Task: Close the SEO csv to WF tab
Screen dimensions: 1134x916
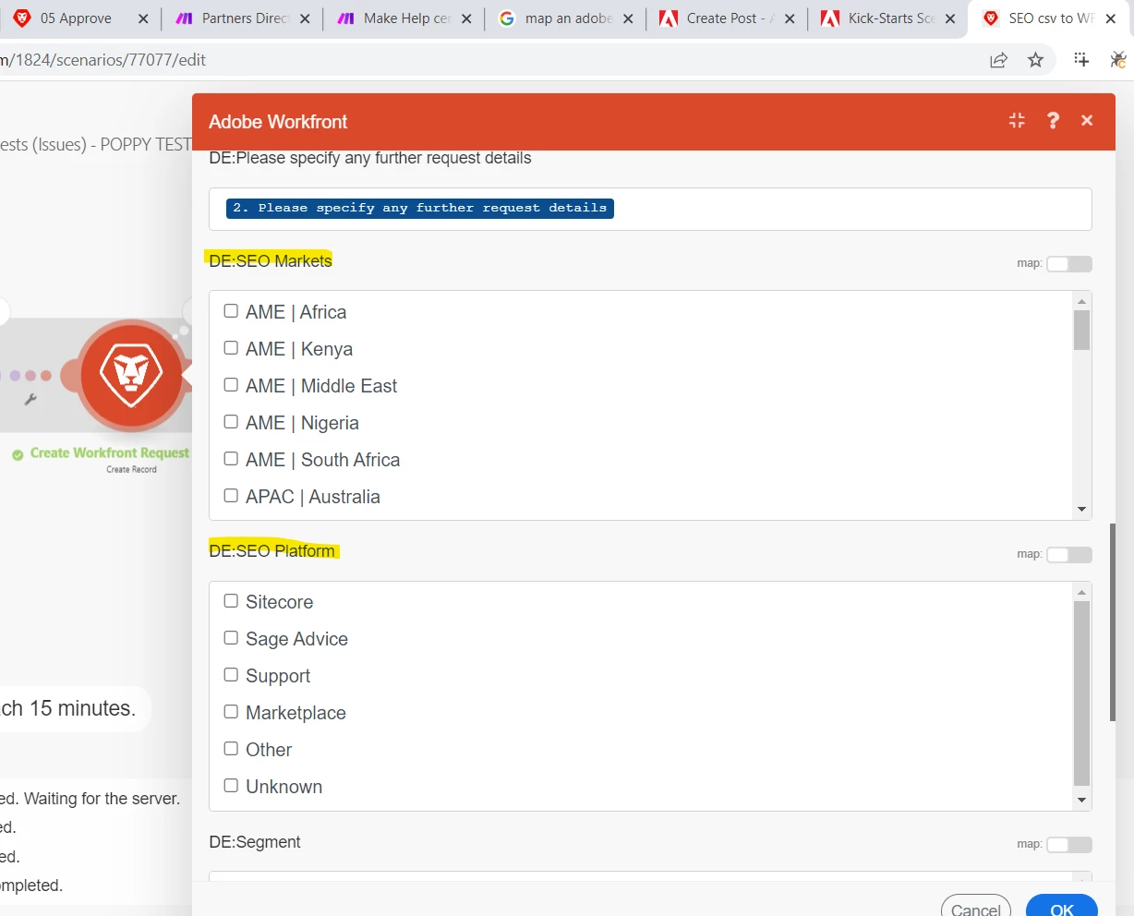Action: [1111, 18]
